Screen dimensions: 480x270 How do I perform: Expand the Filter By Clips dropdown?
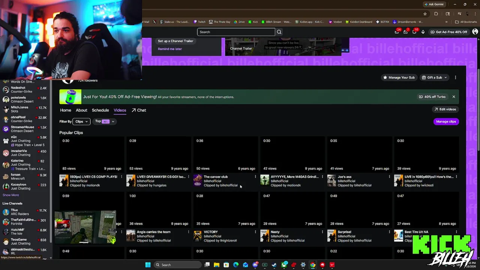(x=81, y=121)
